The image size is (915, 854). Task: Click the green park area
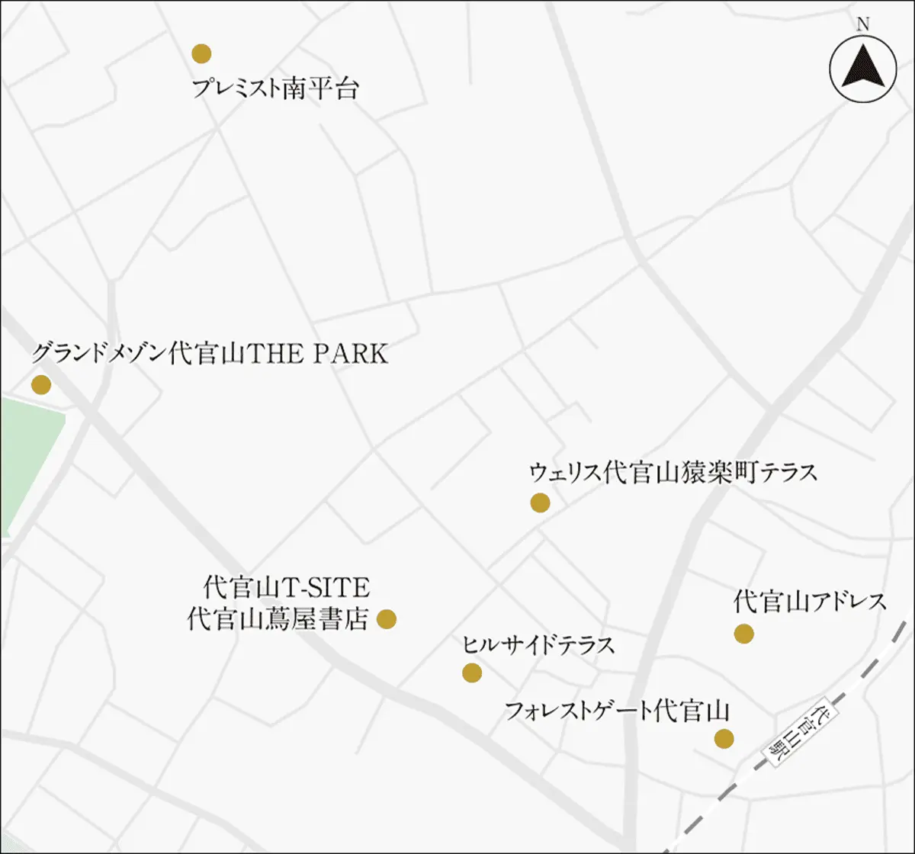(29, 465)
